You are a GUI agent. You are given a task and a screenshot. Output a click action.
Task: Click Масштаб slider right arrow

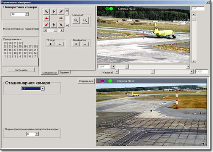[192, 72]
